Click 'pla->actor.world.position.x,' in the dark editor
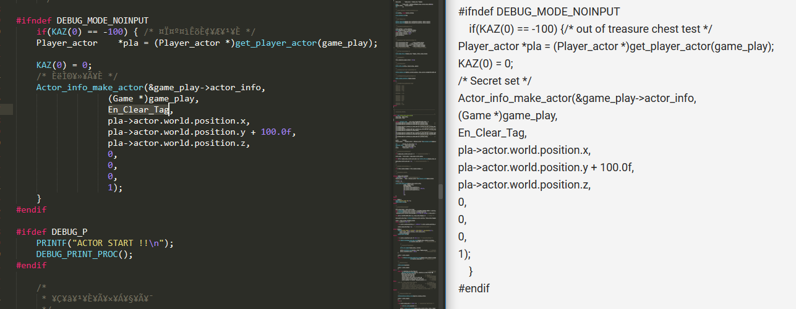The image size is (796, 309). pos(179,121)
